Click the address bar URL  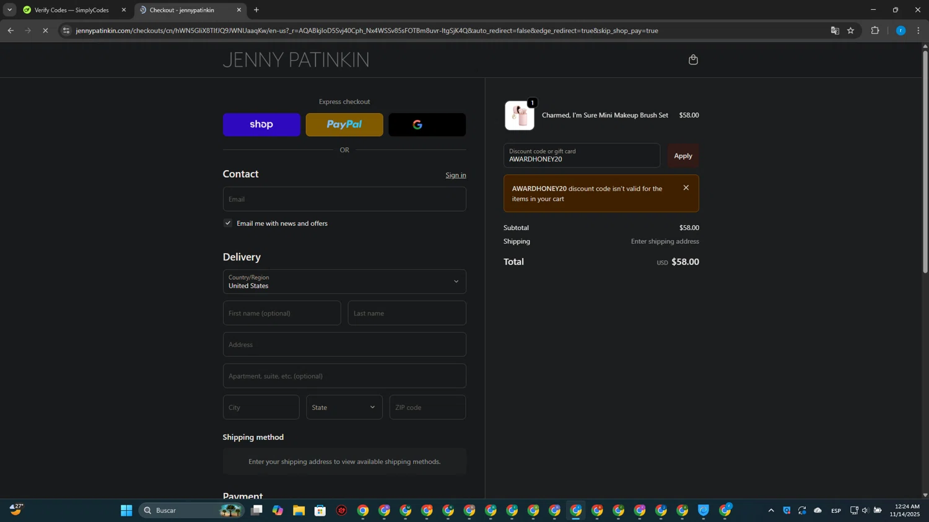(x=367, y=30)
